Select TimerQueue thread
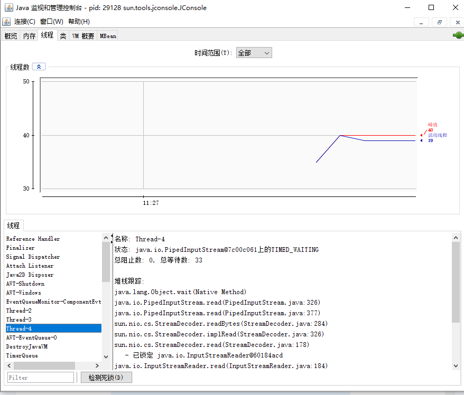Image resolution: width=464 pixels, height=395 pixels. click(53, 355)
